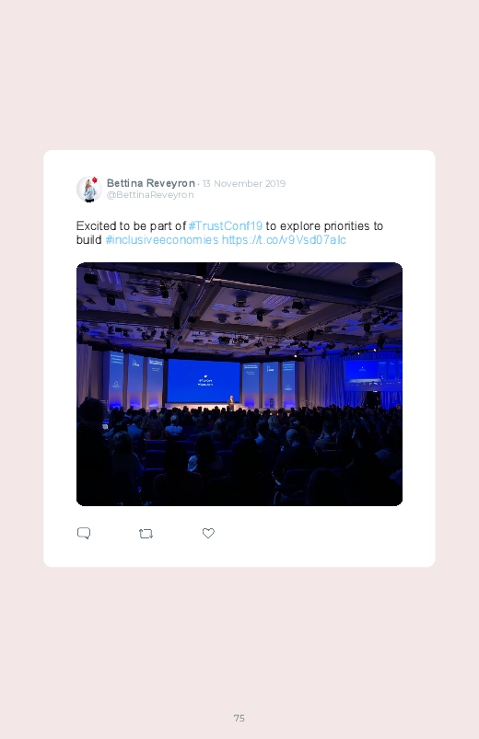Select the Bettina Reveyron display name
Screen dimensions: 479x739
coord(150,183)
